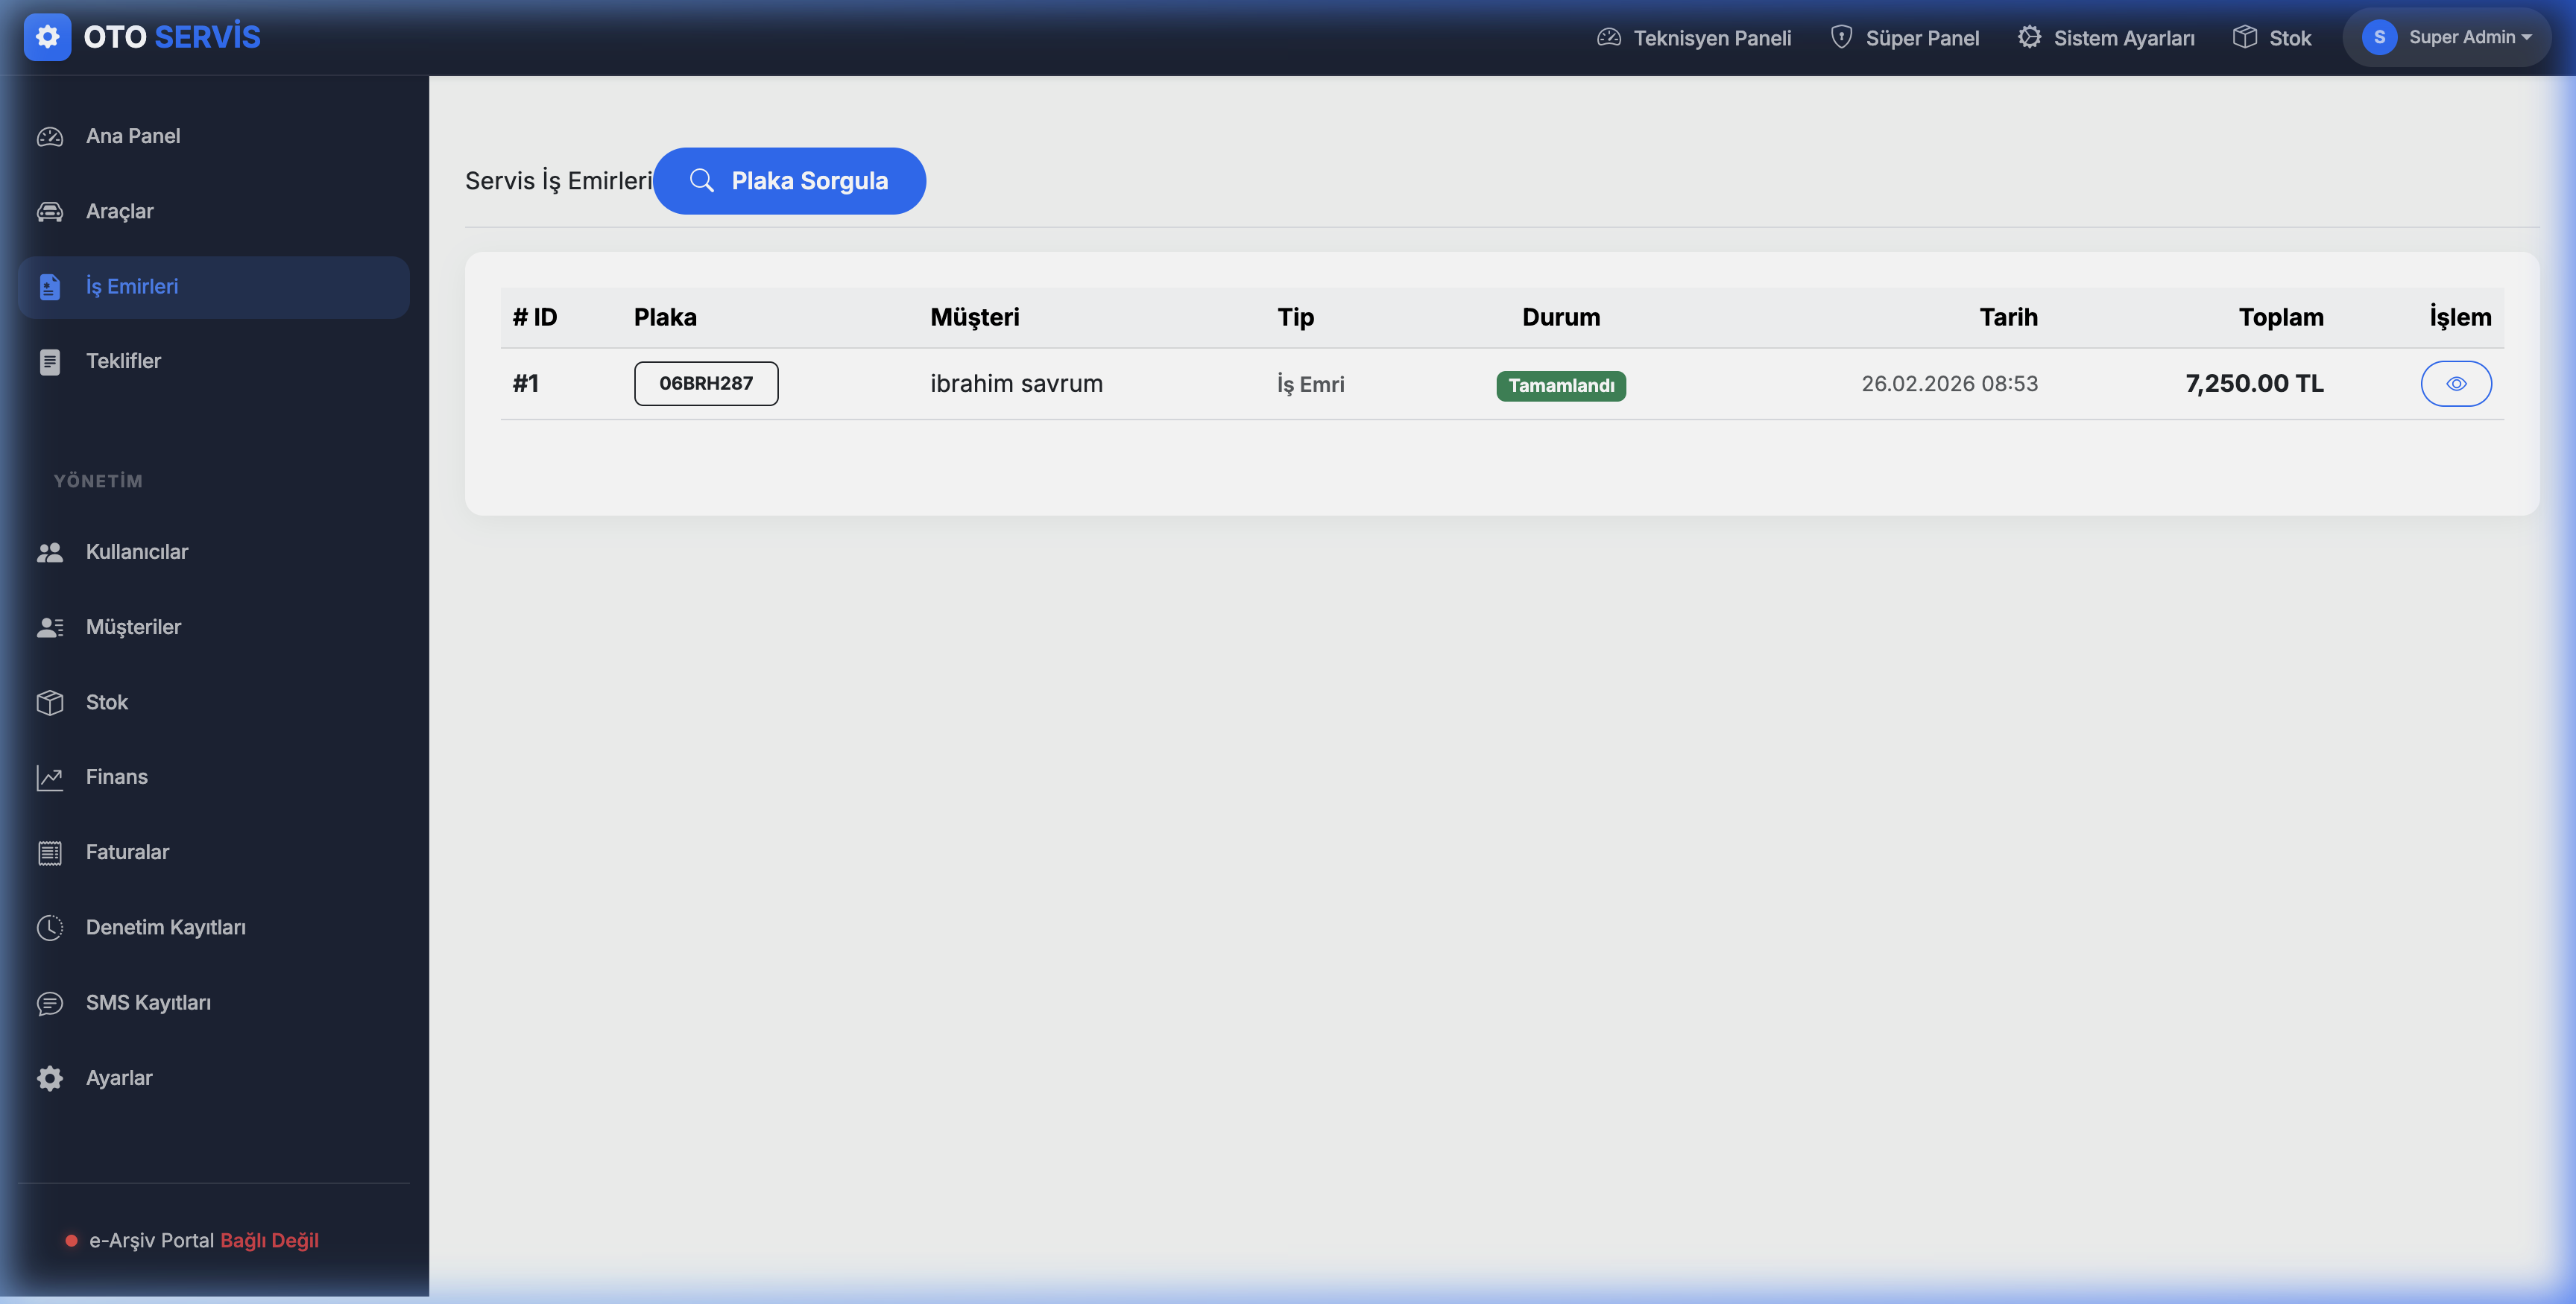Click the Finans chart icon
Image resolution: width=2576 pixels, height=1304 pixels.
tap(50, 778)
